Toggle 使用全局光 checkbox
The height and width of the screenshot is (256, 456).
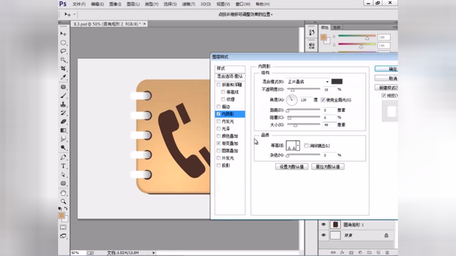pyautogui.click(x=323, y=100)
